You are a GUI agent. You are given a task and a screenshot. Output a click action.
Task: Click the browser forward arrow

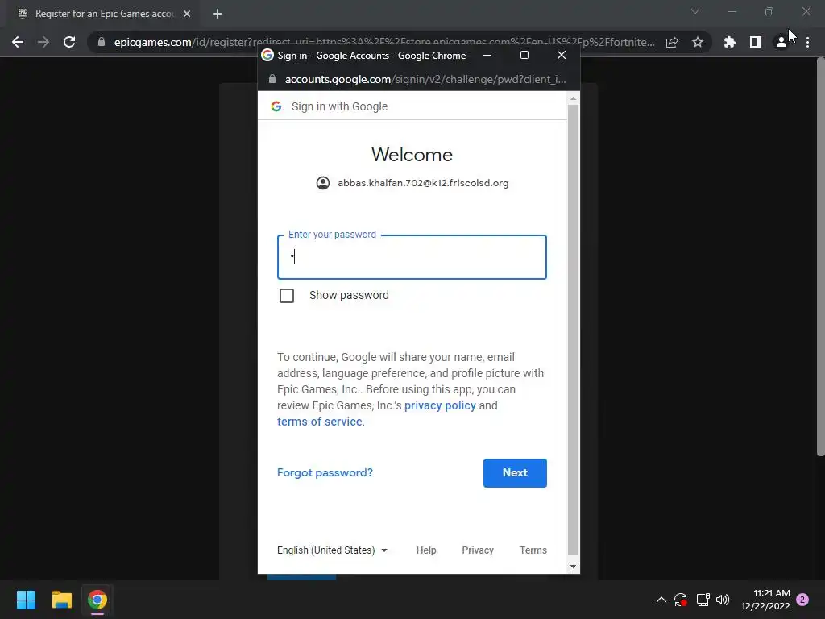point(44,42)
